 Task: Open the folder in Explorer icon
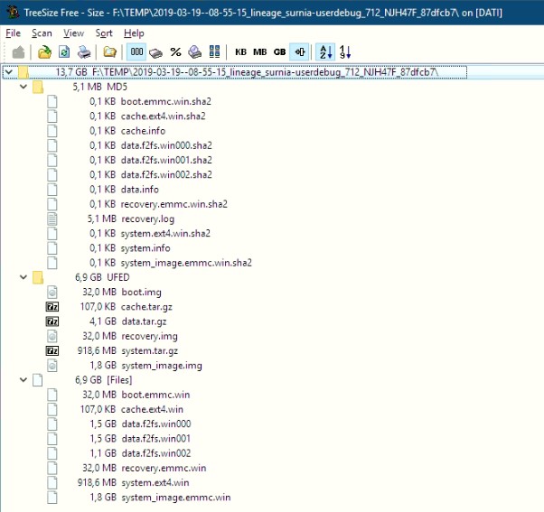point(109,51)
